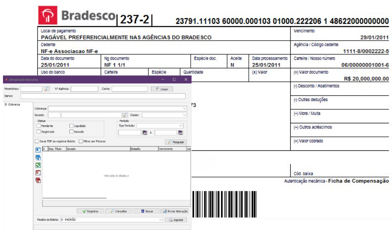Click the boleto digitable line number

click(282, 21)
